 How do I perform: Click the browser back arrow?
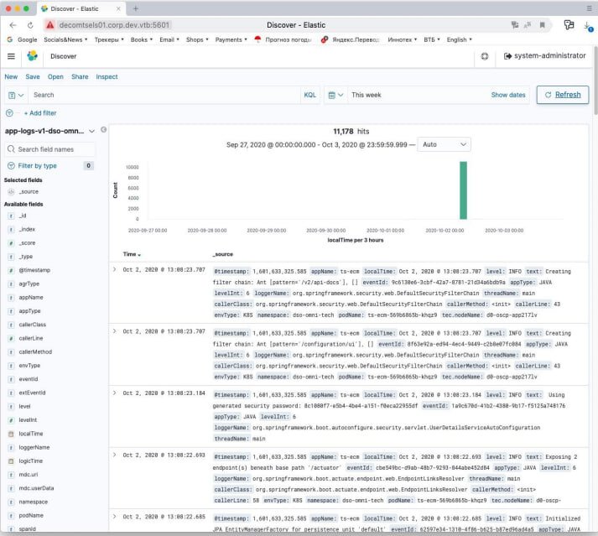pos(13,25)
